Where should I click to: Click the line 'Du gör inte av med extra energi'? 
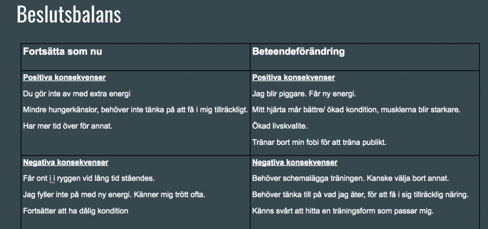click(80, 94)
